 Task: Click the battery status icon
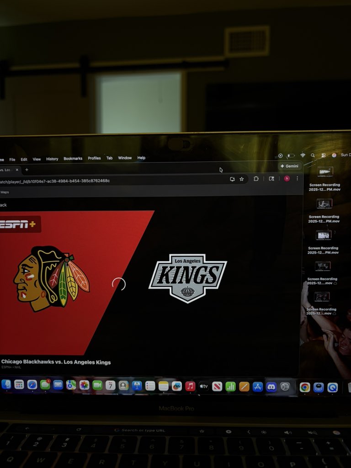(x=291, y=155)
